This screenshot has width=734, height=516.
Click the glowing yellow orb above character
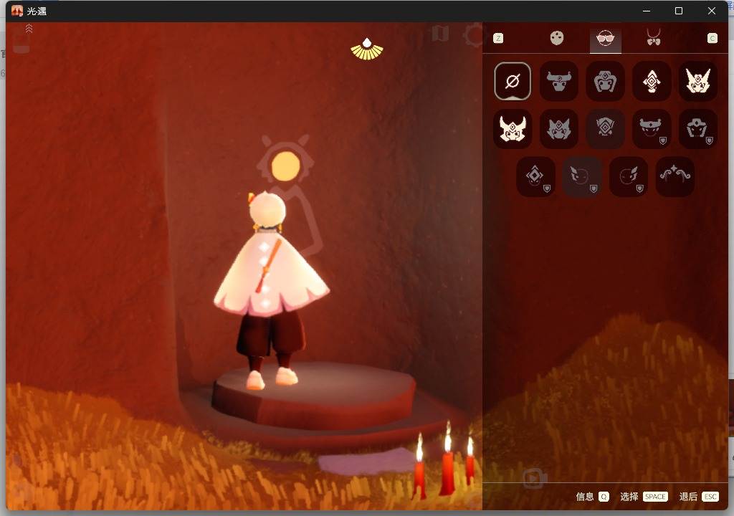pos(285,166)
